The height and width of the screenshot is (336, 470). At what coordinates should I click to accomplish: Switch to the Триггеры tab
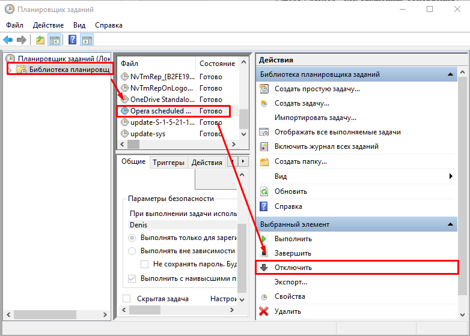[x=168, y=163]
